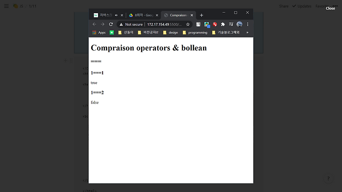This screenshot has height=192, width=342.
Task: Open the 산돌이 bookmark folder
Action: tap(126, 32)
